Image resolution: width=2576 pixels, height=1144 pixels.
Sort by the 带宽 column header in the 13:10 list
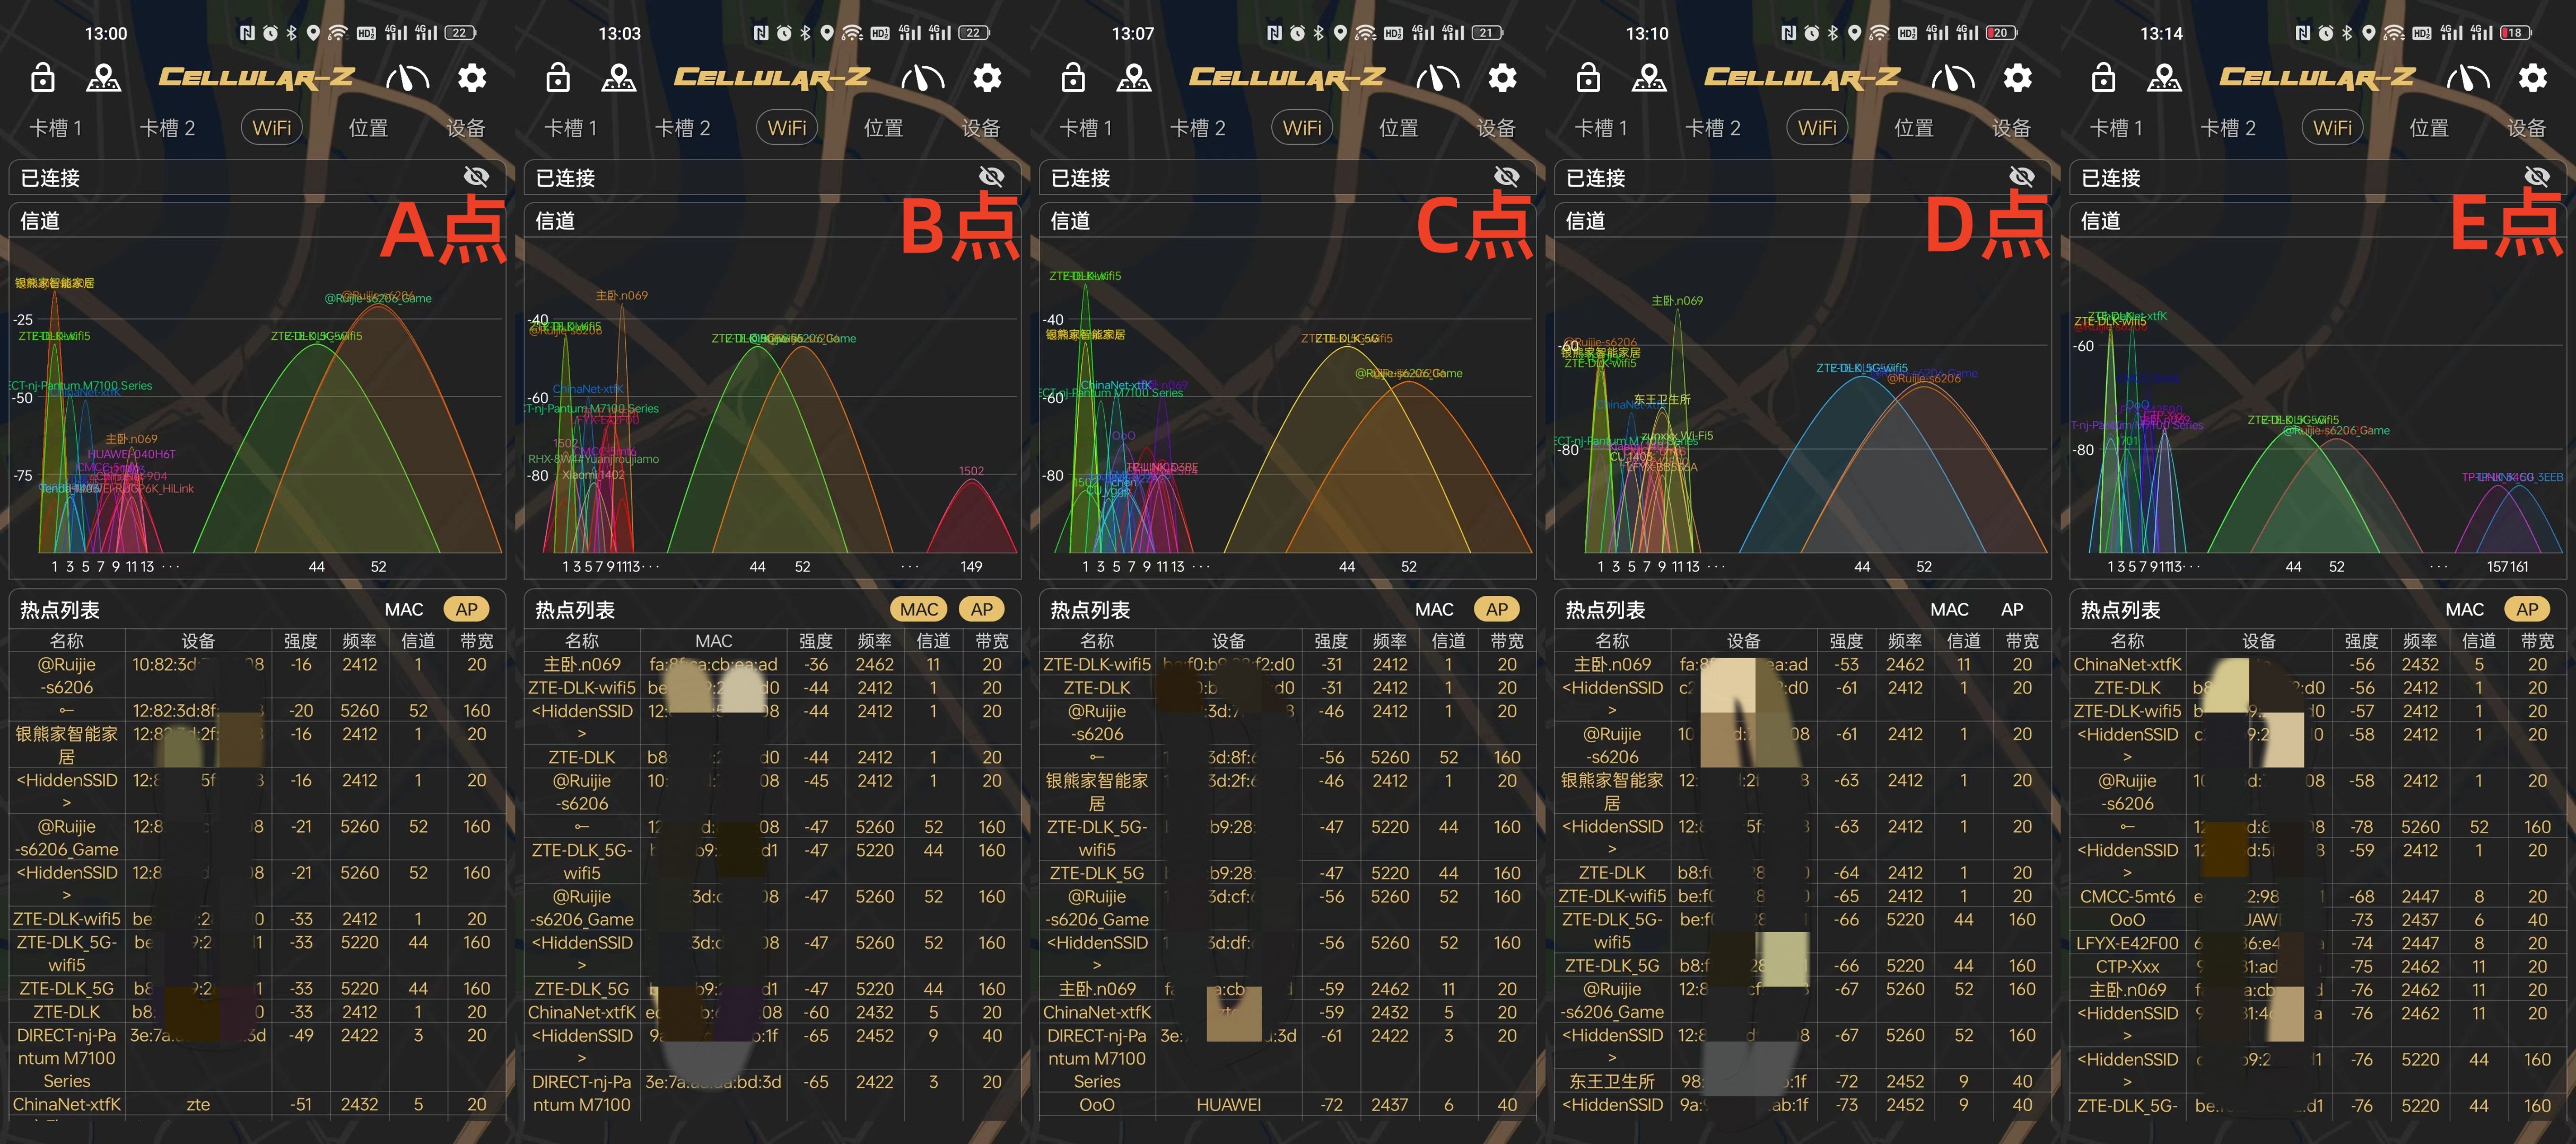point(2022,640)
